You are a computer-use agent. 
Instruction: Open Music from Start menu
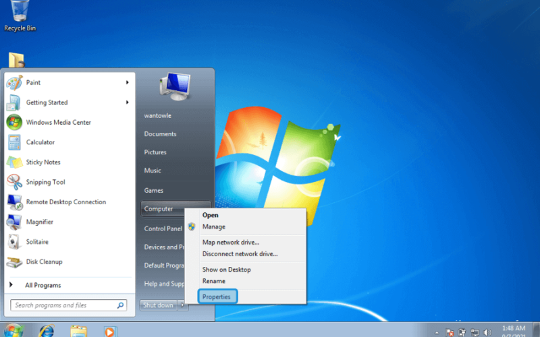pos(153,171)
